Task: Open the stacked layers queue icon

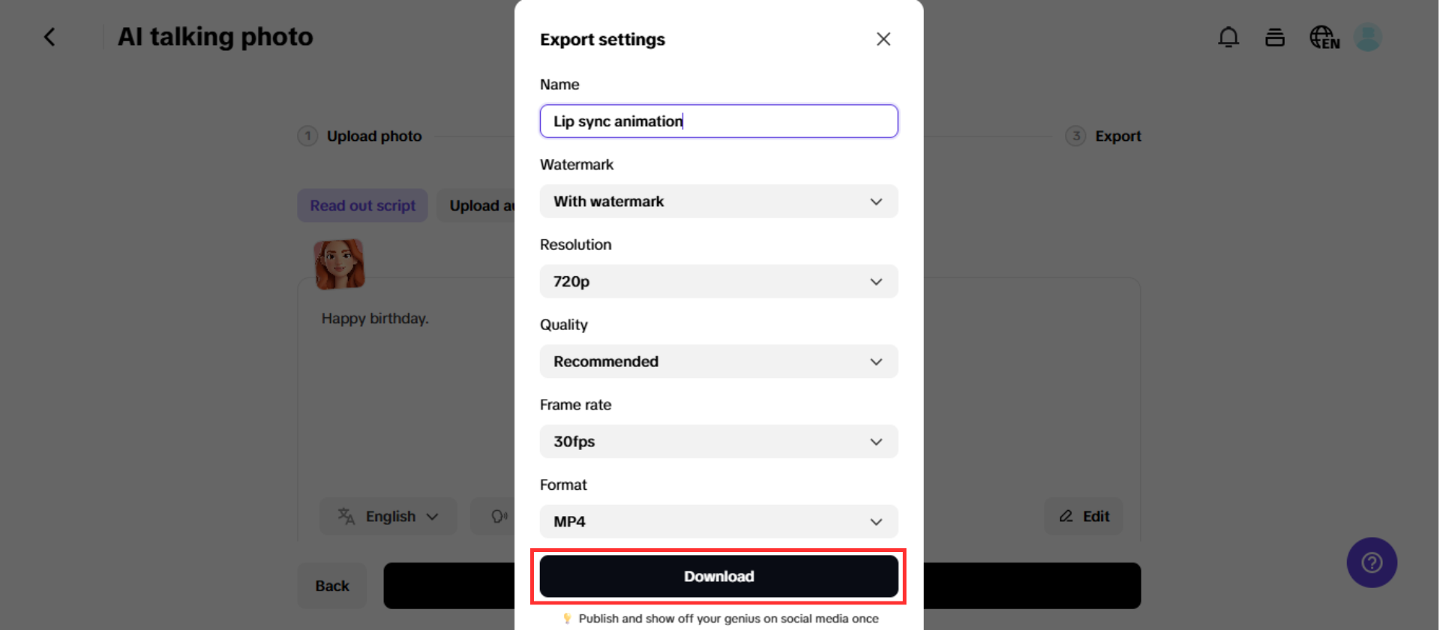Action: click(1274, 37)
